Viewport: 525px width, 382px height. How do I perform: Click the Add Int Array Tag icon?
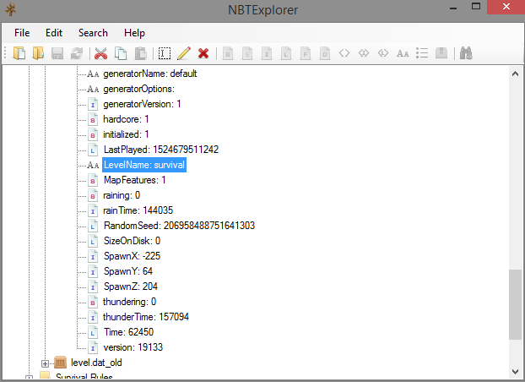tap(364, 53)
